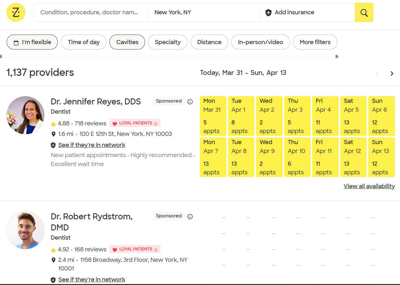Advance dates with the right chevron arrow
The height and width of the screenshot is (285, 400).
(x=392, y=73)
